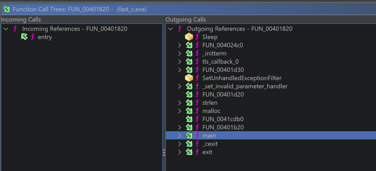Expand the _cexit node
The height and width of the screenshot is (171, 376).
[x=180, y=144]
